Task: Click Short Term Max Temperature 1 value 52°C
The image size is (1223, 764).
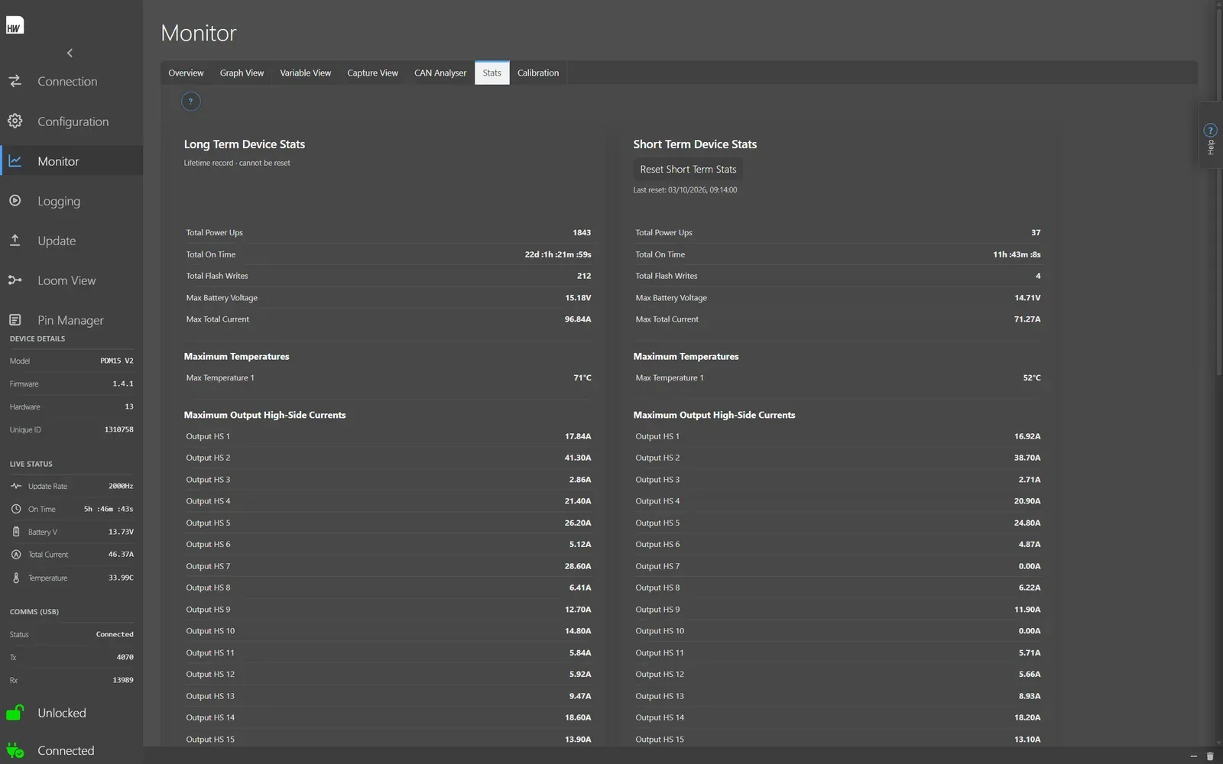Action: 1032,377
